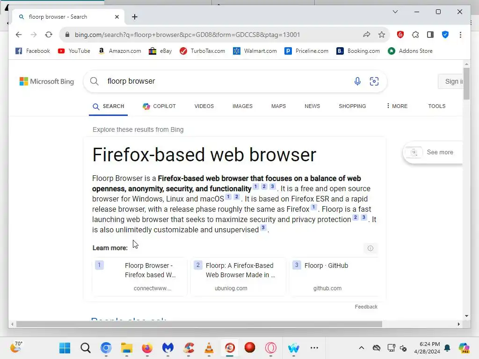This screenshot has width=479, height=359.
Task: Open the browser three-dot menu
Action: pos(460,35)
